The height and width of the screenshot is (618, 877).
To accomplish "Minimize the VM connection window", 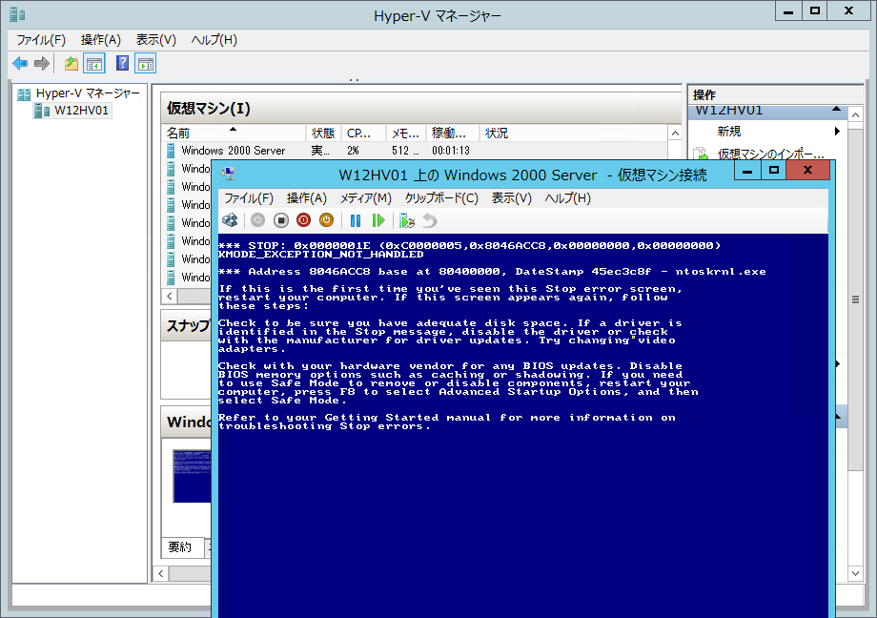I will (x=747, y=171).
